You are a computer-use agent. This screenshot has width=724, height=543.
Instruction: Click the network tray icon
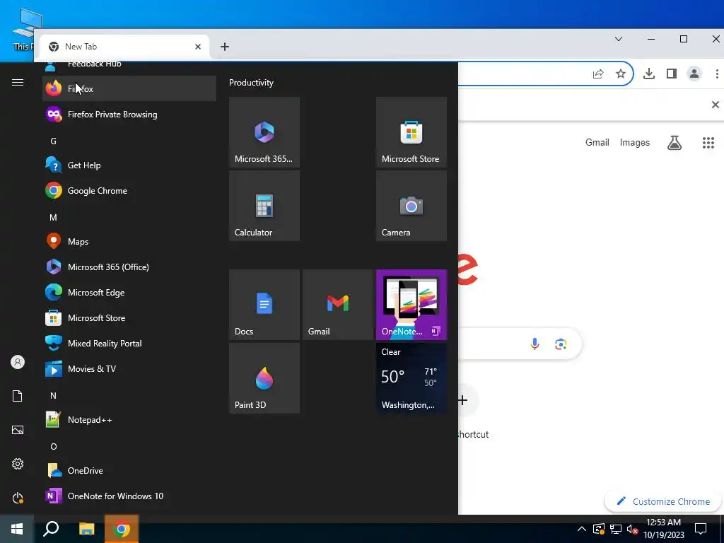click(x=616, y=529)
